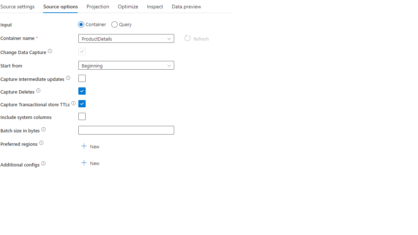Add a new Preferred region
The width and height of the screenshot is (418, 235).
coord(90,147)
